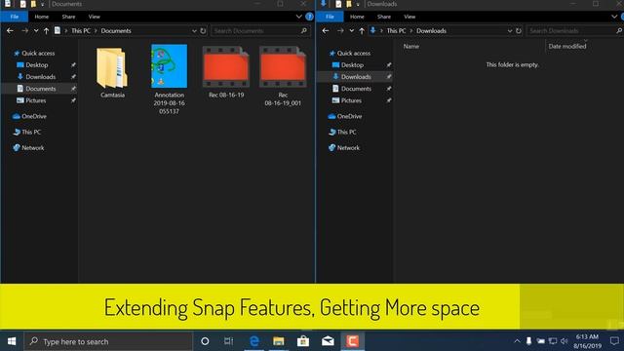The image size is (624, 351).
Task: Select Quick access in Documents window sidebar
Action: 38,53
